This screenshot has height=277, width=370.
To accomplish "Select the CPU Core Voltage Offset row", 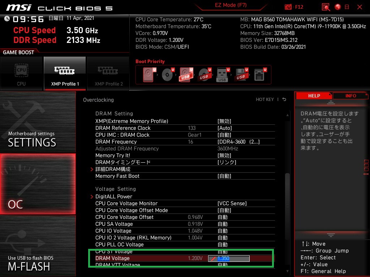I will (185, 217).
